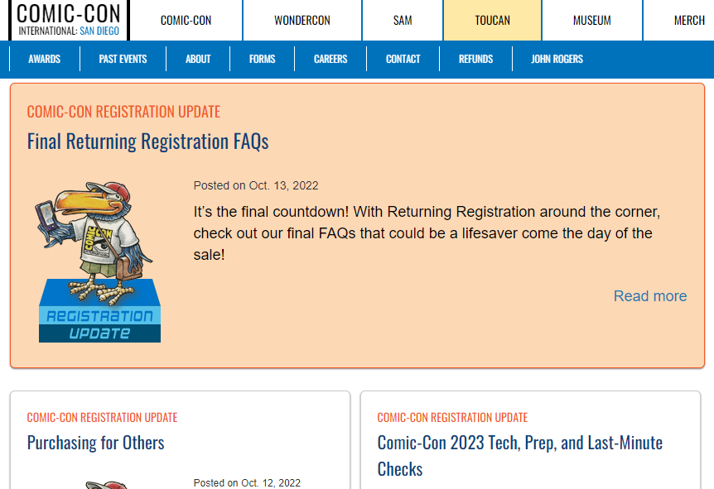Click the orange category label above Final Returning FAQs
This screenshot has height=489, width=714.
click(x=123, y=112)
